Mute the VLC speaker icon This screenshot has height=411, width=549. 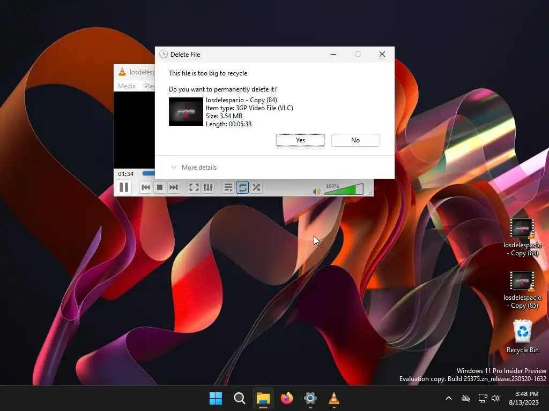click(x=316, y=191)
